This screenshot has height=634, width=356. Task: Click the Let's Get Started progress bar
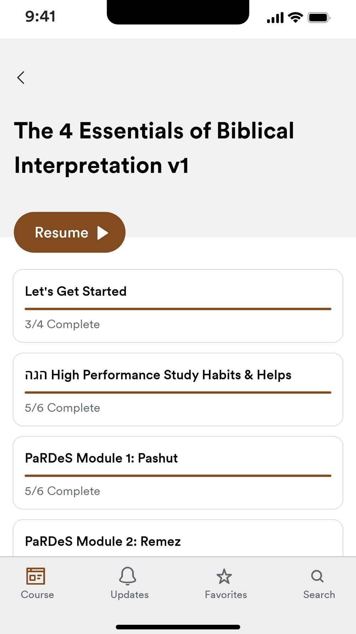[x=178, y=309]
